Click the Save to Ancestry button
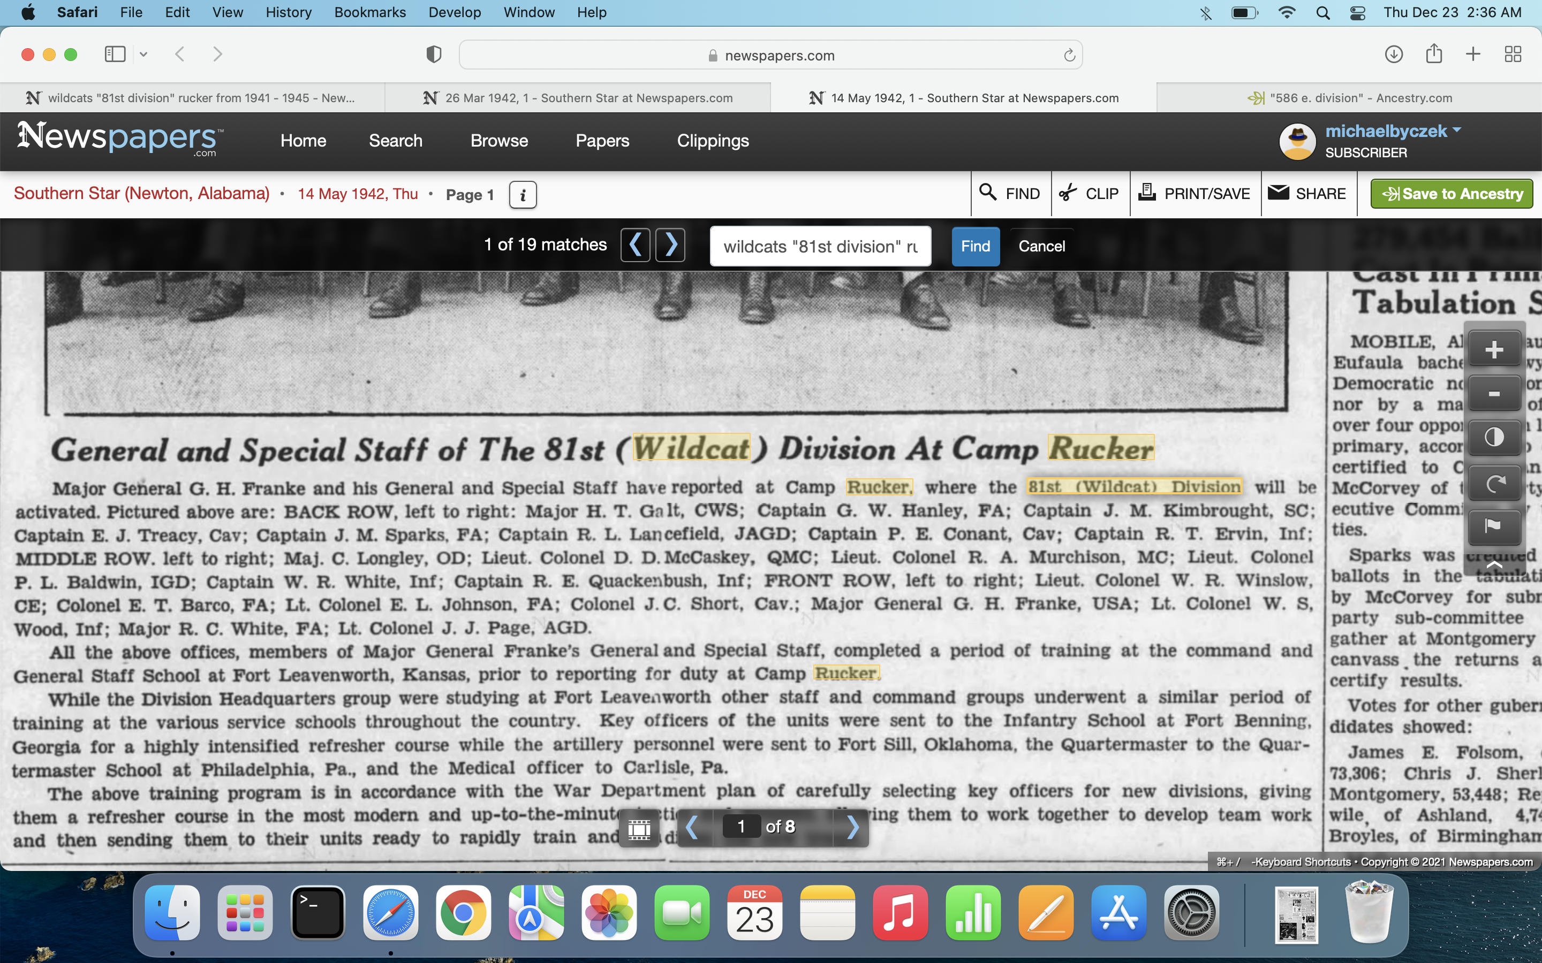This screenshot has height=963, width=1542. pyautogui.click(x=1451, y=194)
